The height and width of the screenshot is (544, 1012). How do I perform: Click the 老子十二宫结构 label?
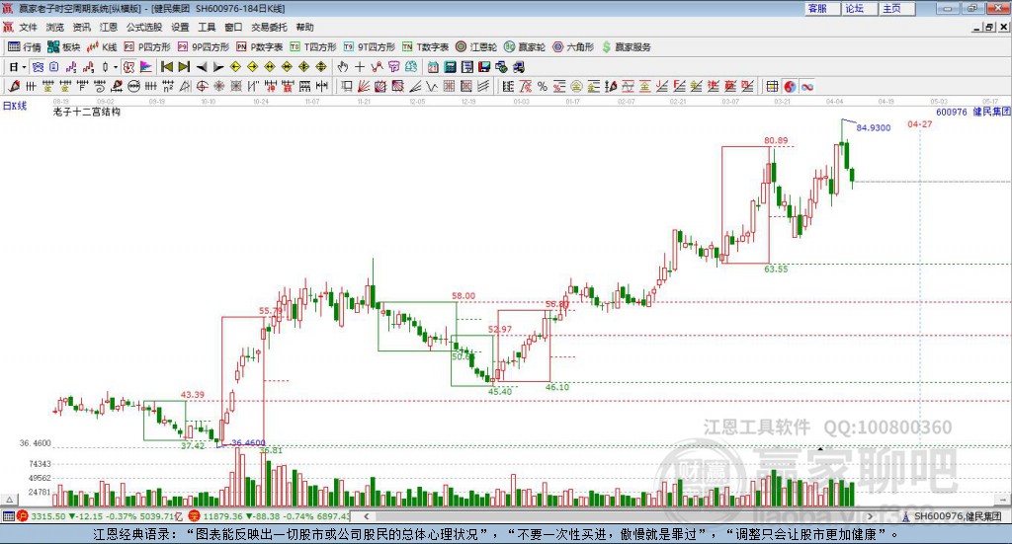coord(87,112)
